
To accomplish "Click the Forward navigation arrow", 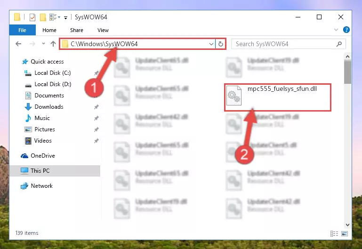I will (x=32, y=44).
